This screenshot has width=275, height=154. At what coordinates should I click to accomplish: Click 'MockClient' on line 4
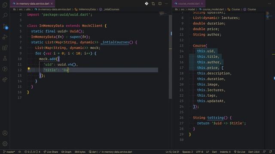point(92,26)
